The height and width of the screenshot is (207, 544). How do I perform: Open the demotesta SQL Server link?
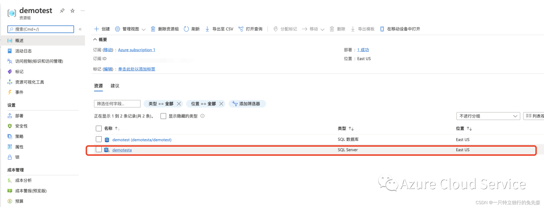(x=122, y=150)
